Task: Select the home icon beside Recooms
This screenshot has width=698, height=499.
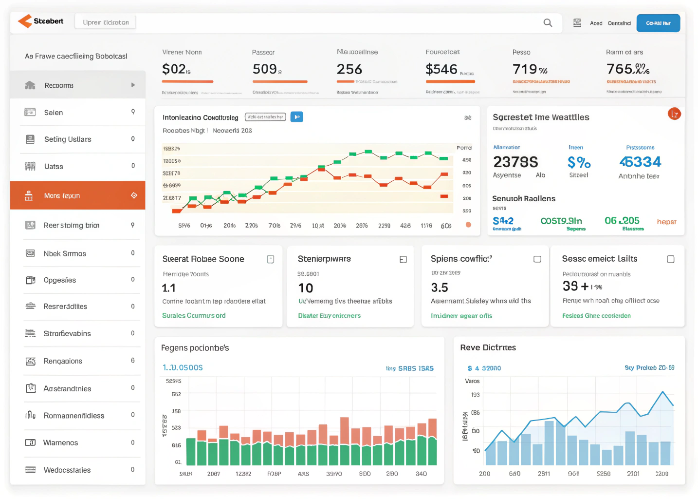Action: tap(30, 85)
